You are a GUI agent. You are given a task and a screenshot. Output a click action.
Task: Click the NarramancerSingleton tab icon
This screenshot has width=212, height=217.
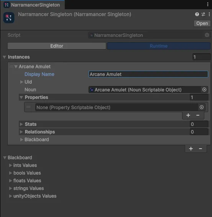[7, 5]
